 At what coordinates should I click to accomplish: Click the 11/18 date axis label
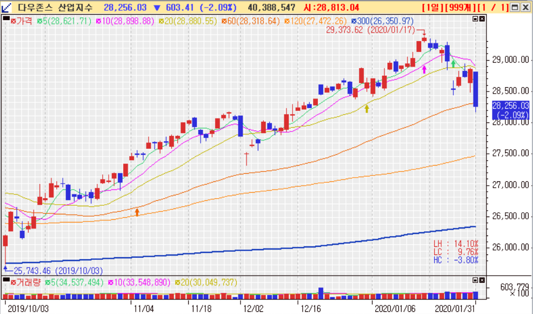(201, 309)
